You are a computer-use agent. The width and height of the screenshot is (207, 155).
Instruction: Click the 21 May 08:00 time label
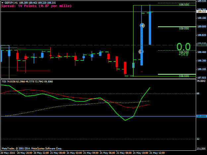pyautogui.click(x=124, y=153)
